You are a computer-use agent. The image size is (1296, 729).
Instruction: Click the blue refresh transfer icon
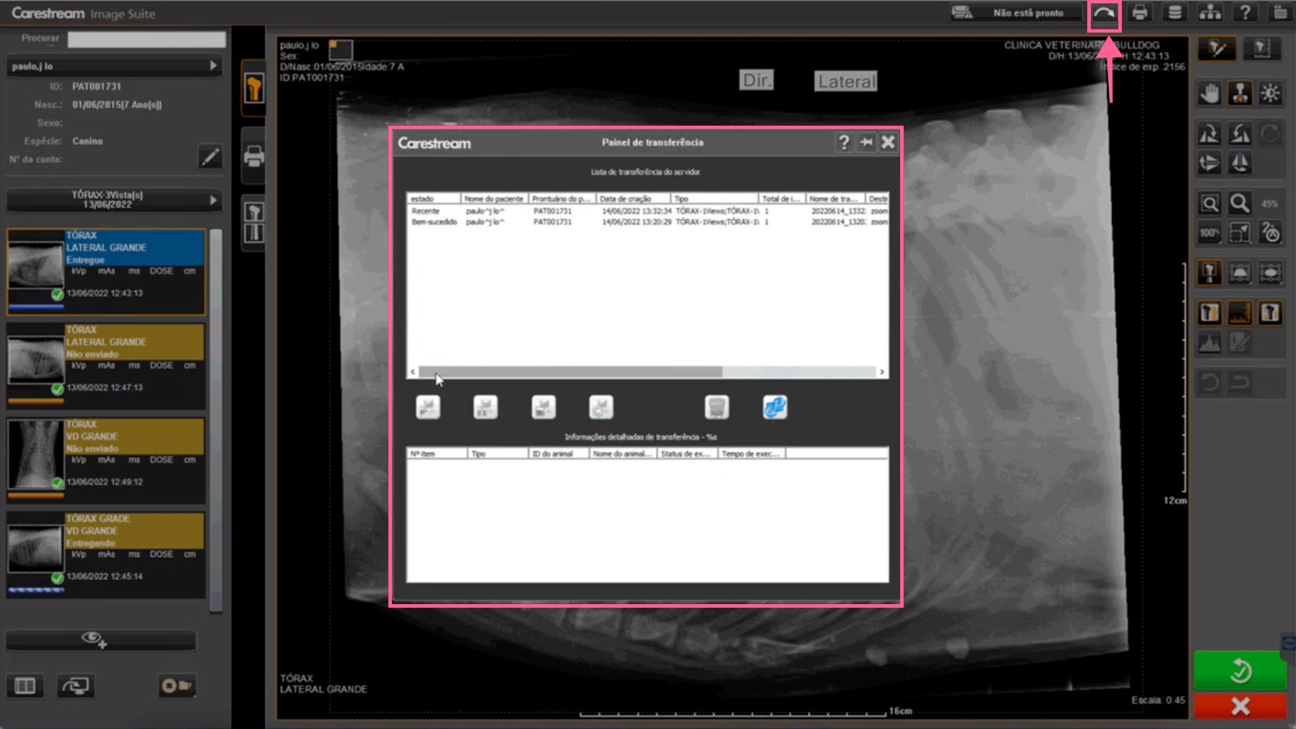tap(774, 407)
